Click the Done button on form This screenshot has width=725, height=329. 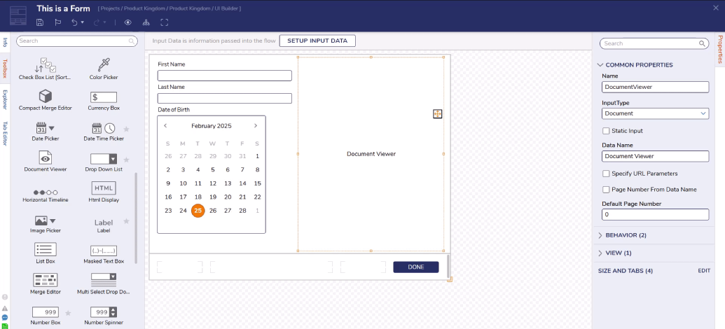[x=415, y=267]
